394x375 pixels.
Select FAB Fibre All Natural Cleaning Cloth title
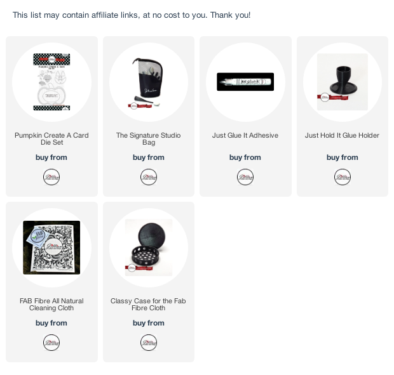click(51, 305)
